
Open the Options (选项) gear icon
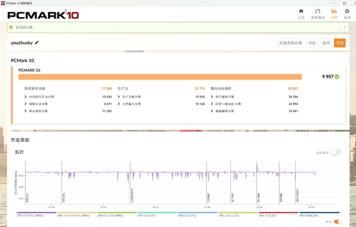(347, 11)
